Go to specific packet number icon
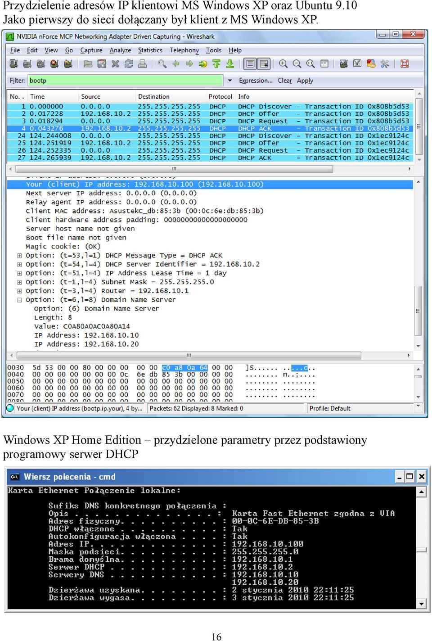This screenshot has width=432, height=641. pos(203,64)
